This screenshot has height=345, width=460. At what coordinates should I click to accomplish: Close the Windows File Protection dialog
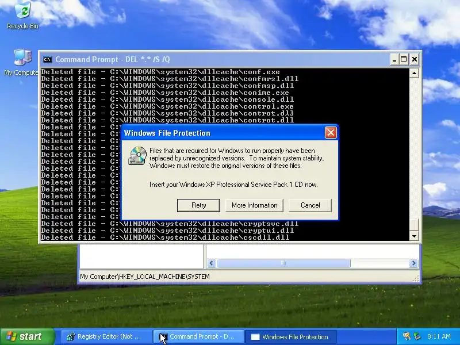[331, 133]
